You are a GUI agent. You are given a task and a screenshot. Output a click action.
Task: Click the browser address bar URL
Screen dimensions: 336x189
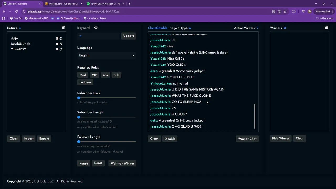[73, 12]
